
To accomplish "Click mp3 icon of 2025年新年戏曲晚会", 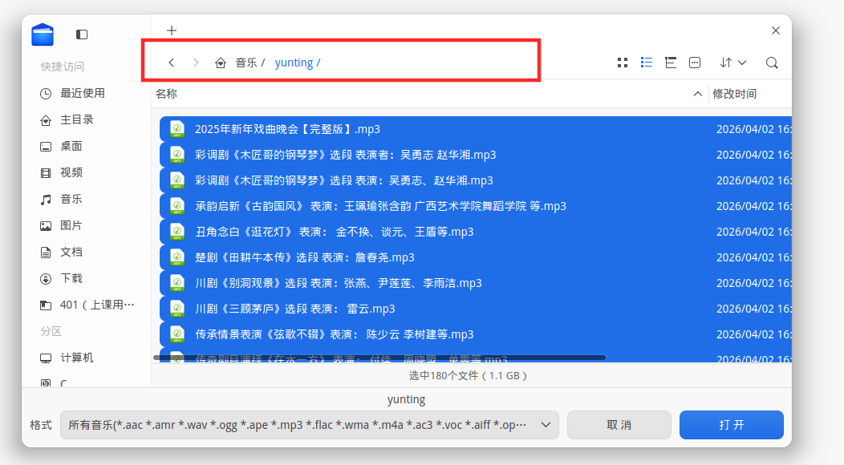I will tap(177, 129).
